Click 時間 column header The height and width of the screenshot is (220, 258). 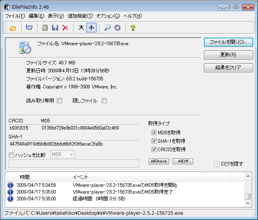click(x=42, y=177)
